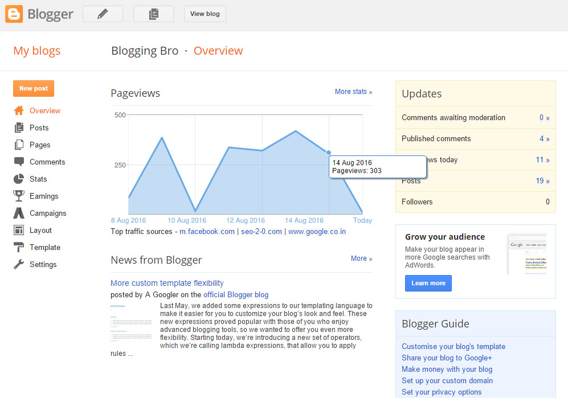Open Comments awaiting moderation count 0
This screenshot has height=398, width=568.
pos(545,118)
